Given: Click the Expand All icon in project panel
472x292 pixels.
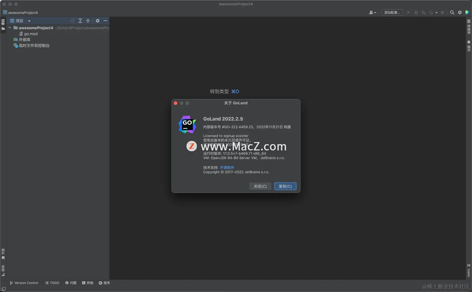Looking at the screenshot, I should click(x=80, y=21).
